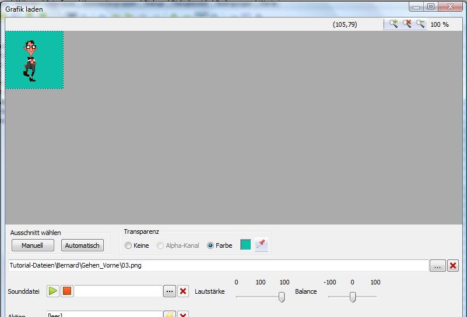This screenshot has height=317, width=467.
Task: Click the Automatisch selection button
Action: coord(83,245)
